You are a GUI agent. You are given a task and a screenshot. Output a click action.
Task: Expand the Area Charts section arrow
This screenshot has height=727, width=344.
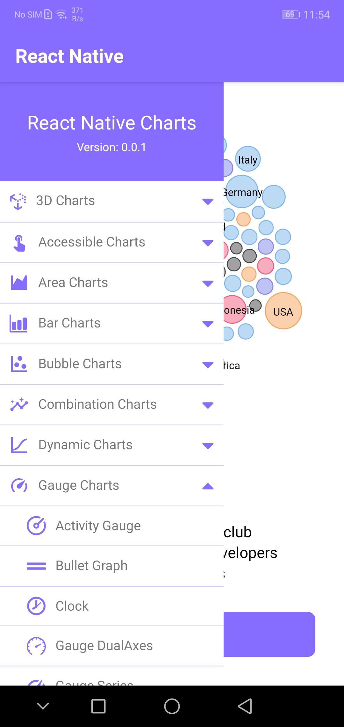(x=208, y=283)
